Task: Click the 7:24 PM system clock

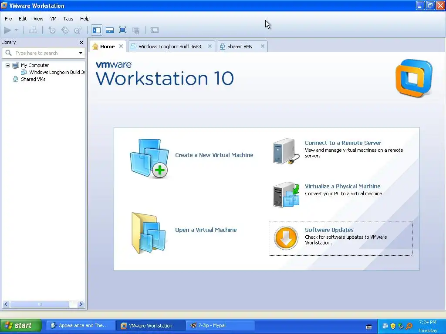Action: 428,322
